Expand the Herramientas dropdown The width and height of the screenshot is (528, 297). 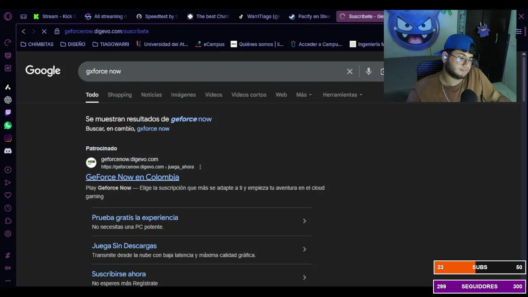click(x=342, y=95)
